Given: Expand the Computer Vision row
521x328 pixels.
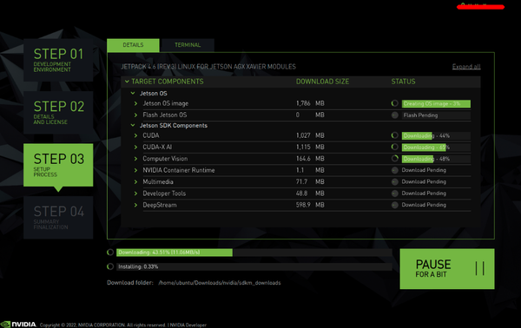Looking at the screenshot, I should click(x=135, y=159).
